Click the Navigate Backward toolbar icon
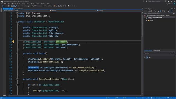Image resolution: width=176 pixels, height=99 pixels. [3, 6]
